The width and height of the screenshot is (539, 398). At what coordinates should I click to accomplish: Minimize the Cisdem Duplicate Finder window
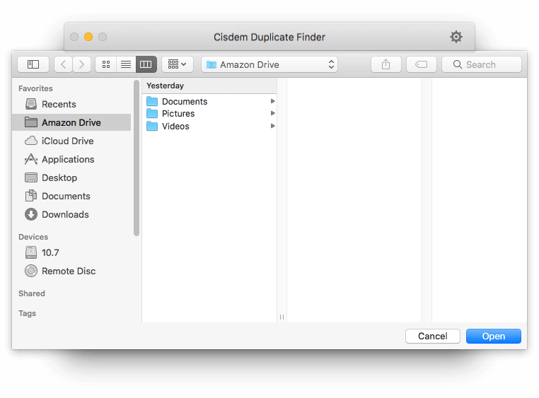[88, 37]
